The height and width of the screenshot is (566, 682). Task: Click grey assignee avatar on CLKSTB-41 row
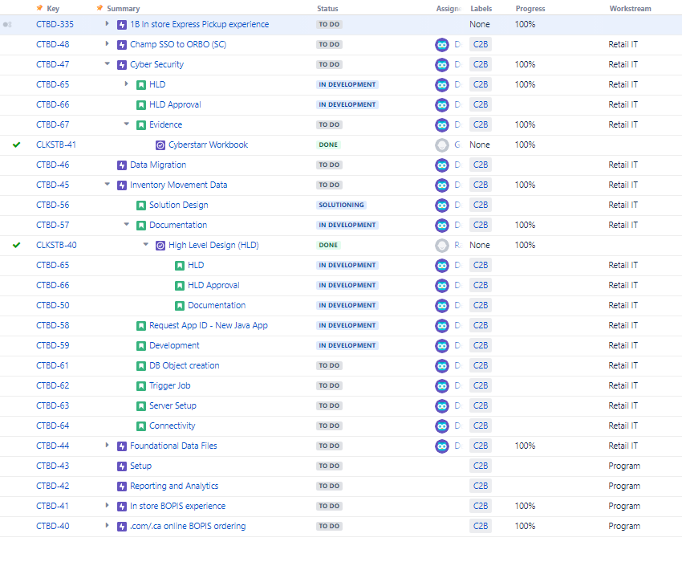coord(442,145)
